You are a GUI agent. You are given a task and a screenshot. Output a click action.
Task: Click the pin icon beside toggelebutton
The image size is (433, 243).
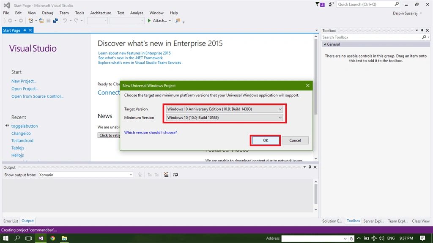click(7, 126)
